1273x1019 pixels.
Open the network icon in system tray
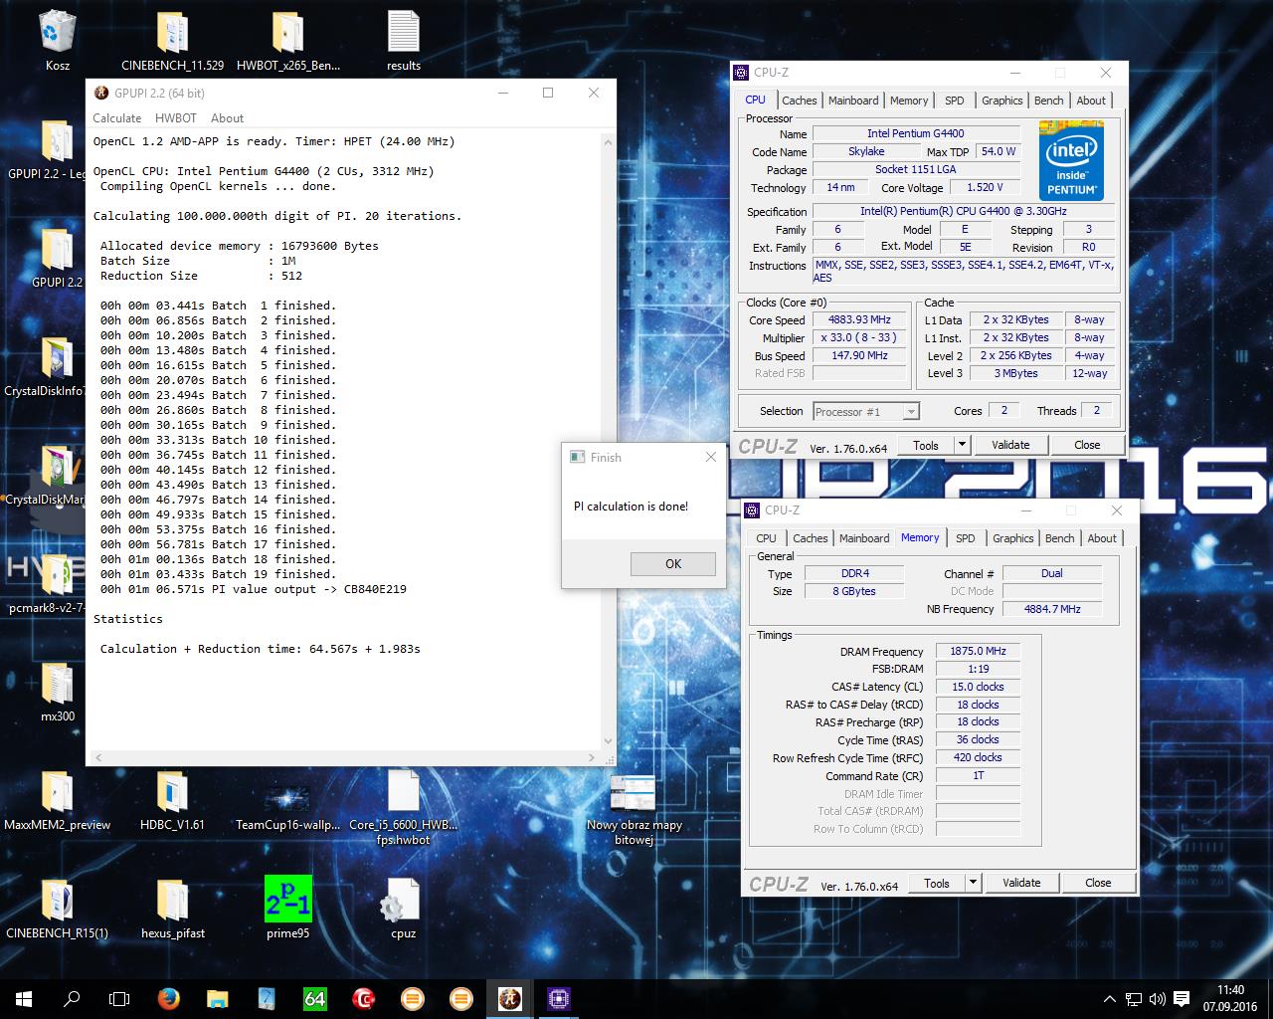[1133, 999]
